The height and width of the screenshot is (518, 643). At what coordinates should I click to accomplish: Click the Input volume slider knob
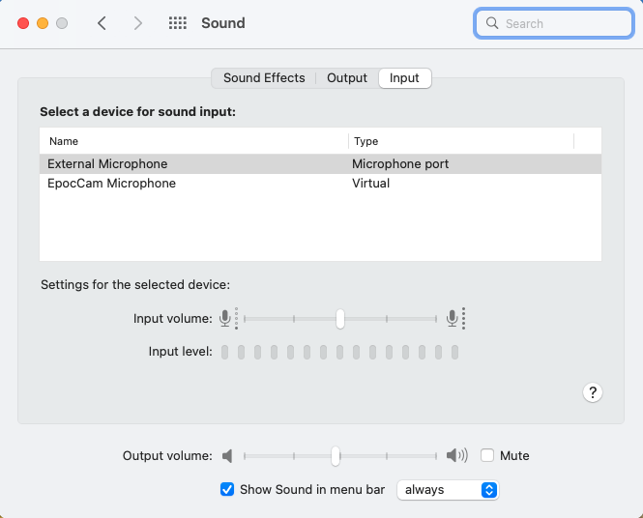[x=340, y=318]
